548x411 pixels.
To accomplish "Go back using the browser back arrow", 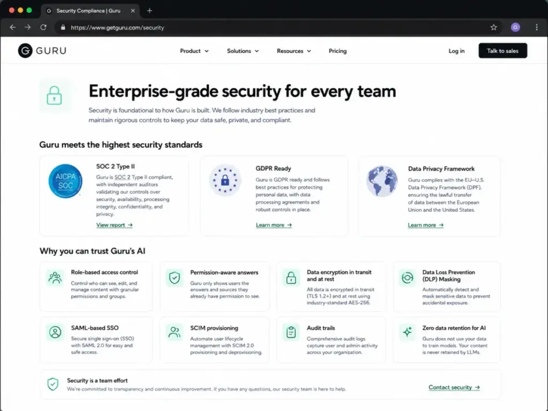I will tap(13, 27).
